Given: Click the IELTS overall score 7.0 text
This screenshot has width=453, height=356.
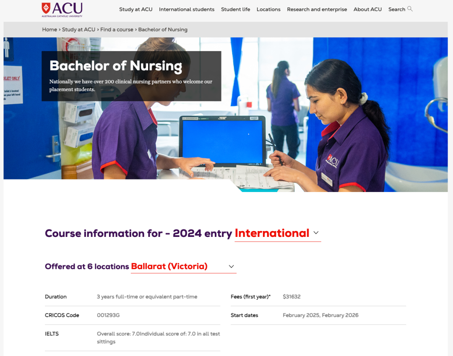Looking at the screenshot, I should [x=158, y=338].
